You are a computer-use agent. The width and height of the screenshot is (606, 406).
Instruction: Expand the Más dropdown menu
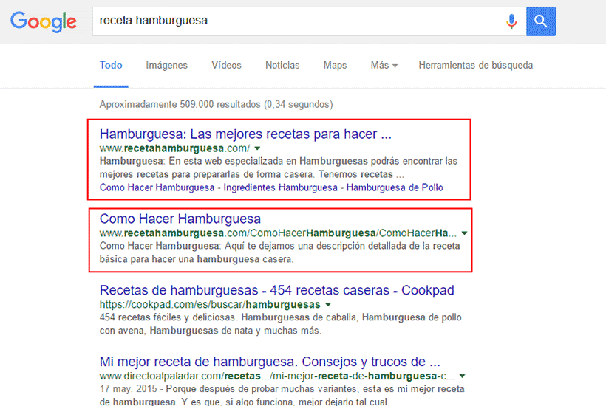[384, 65]
